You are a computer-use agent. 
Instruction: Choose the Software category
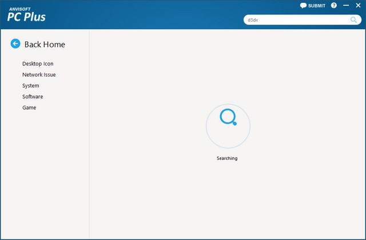pyautogui.click(x=33, y=97)
